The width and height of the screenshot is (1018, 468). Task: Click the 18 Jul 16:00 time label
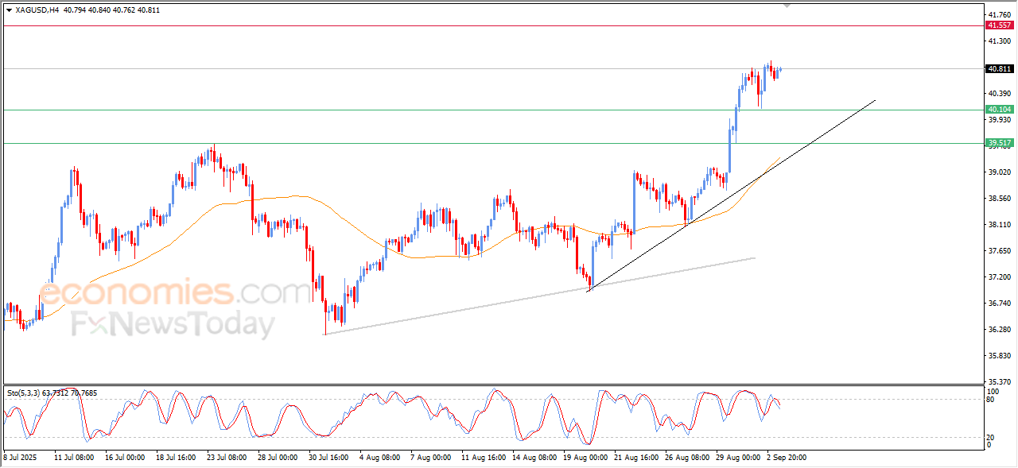tap(176, 458)
